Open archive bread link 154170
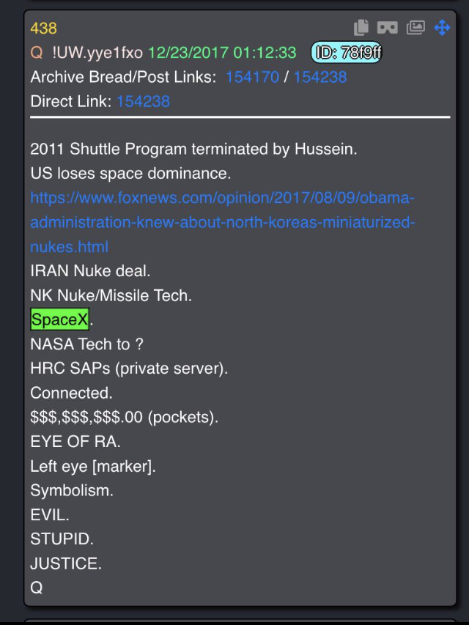 point(252,77)
